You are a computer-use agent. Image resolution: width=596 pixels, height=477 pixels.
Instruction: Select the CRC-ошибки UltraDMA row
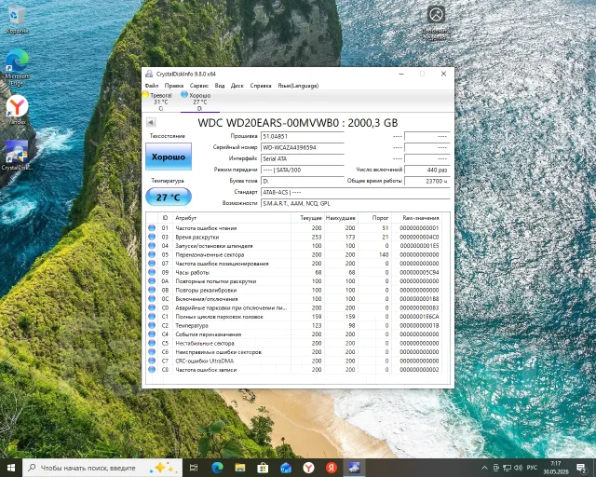point(294,361)
